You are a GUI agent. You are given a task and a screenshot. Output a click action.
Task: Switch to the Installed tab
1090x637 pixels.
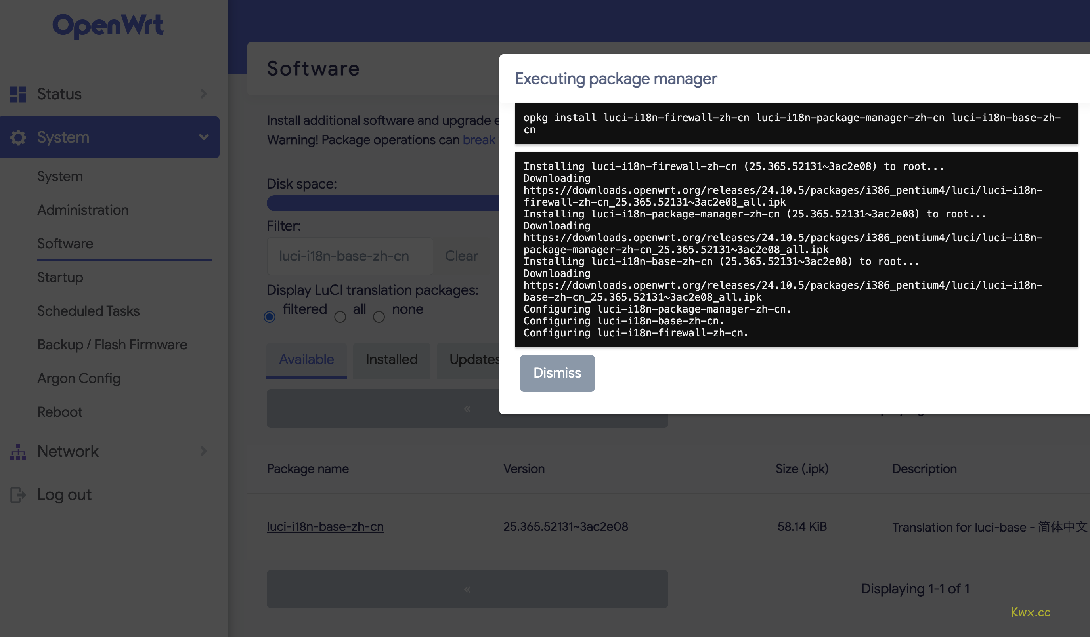coord(392,360)
